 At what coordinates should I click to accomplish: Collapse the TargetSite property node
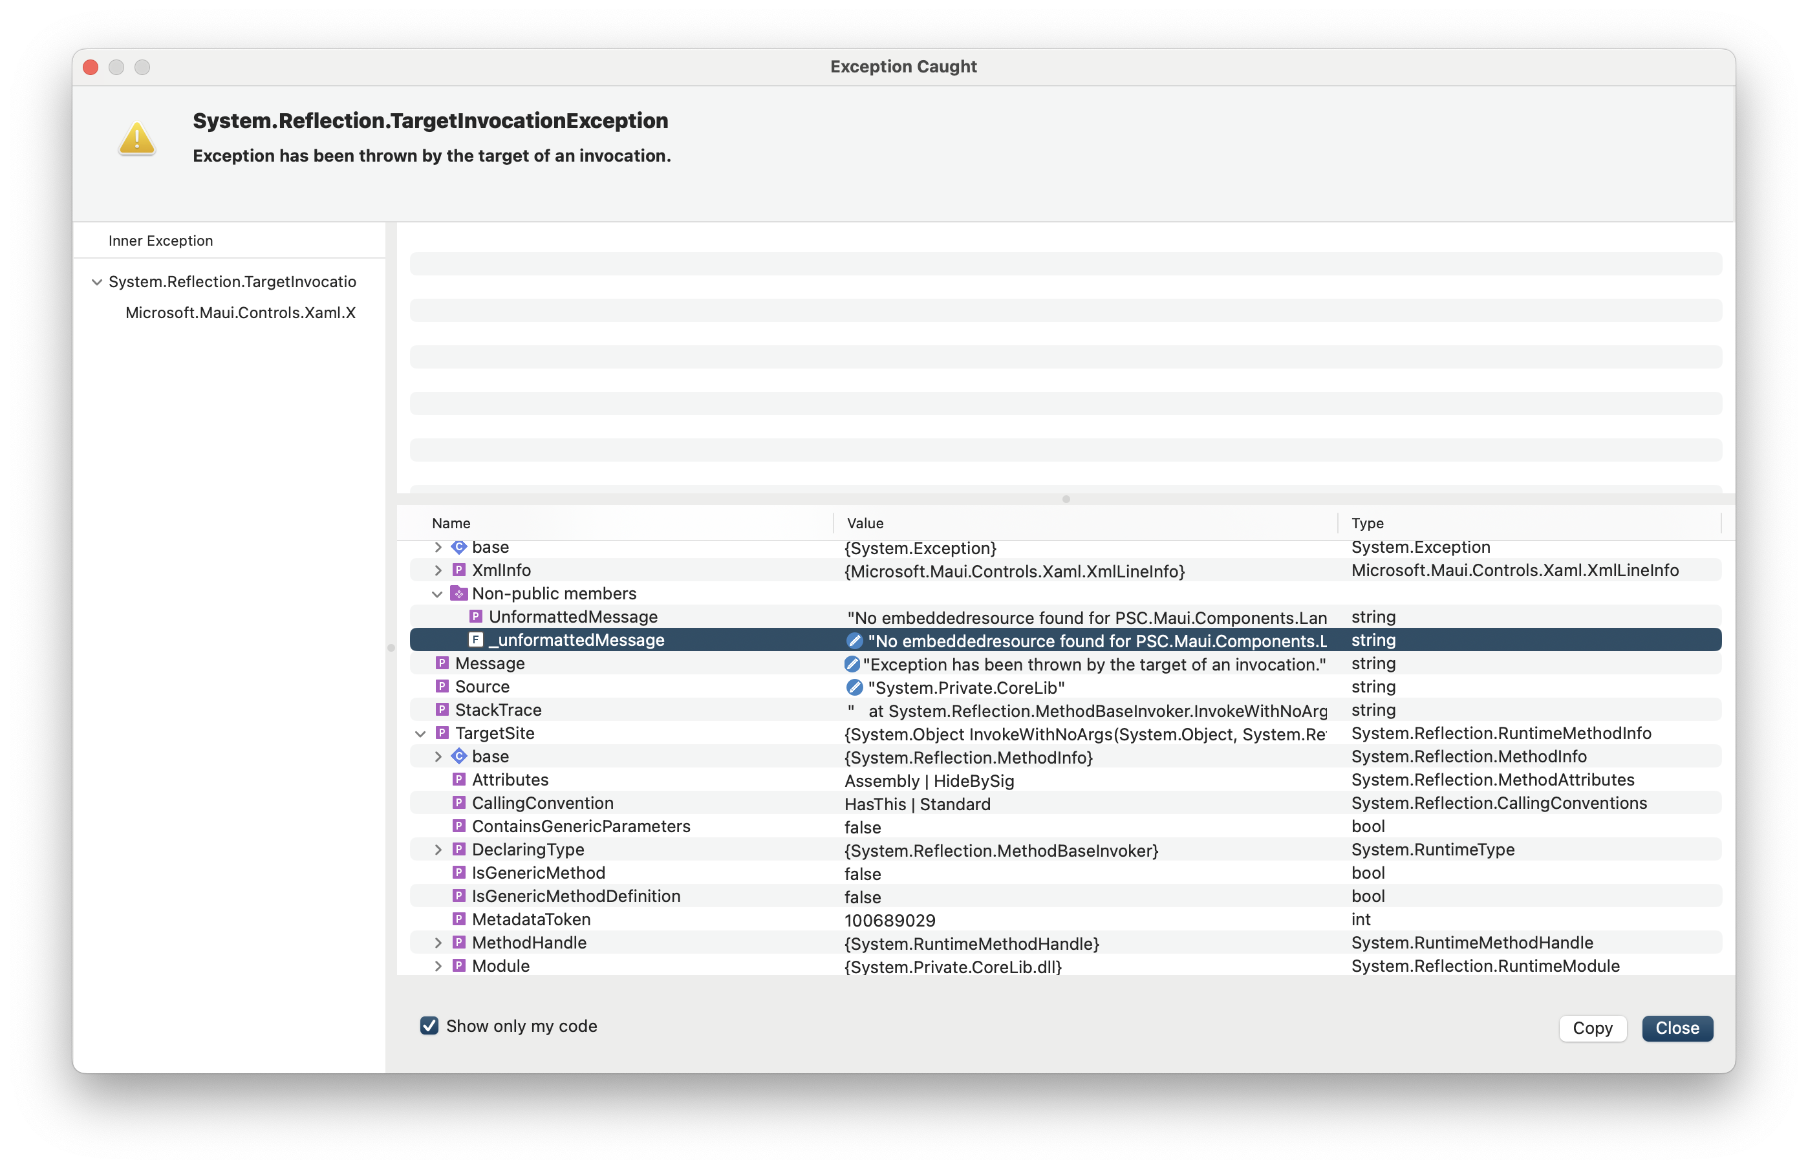420,734
